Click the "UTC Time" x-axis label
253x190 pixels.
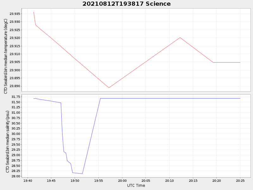pos(136,186)
